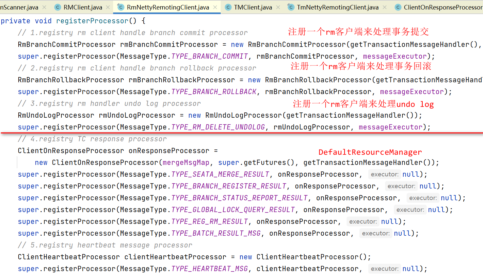Click the comment '3.registry rm handler undo log processor'
Screen dimensions: 483x277
coord(109,104)
